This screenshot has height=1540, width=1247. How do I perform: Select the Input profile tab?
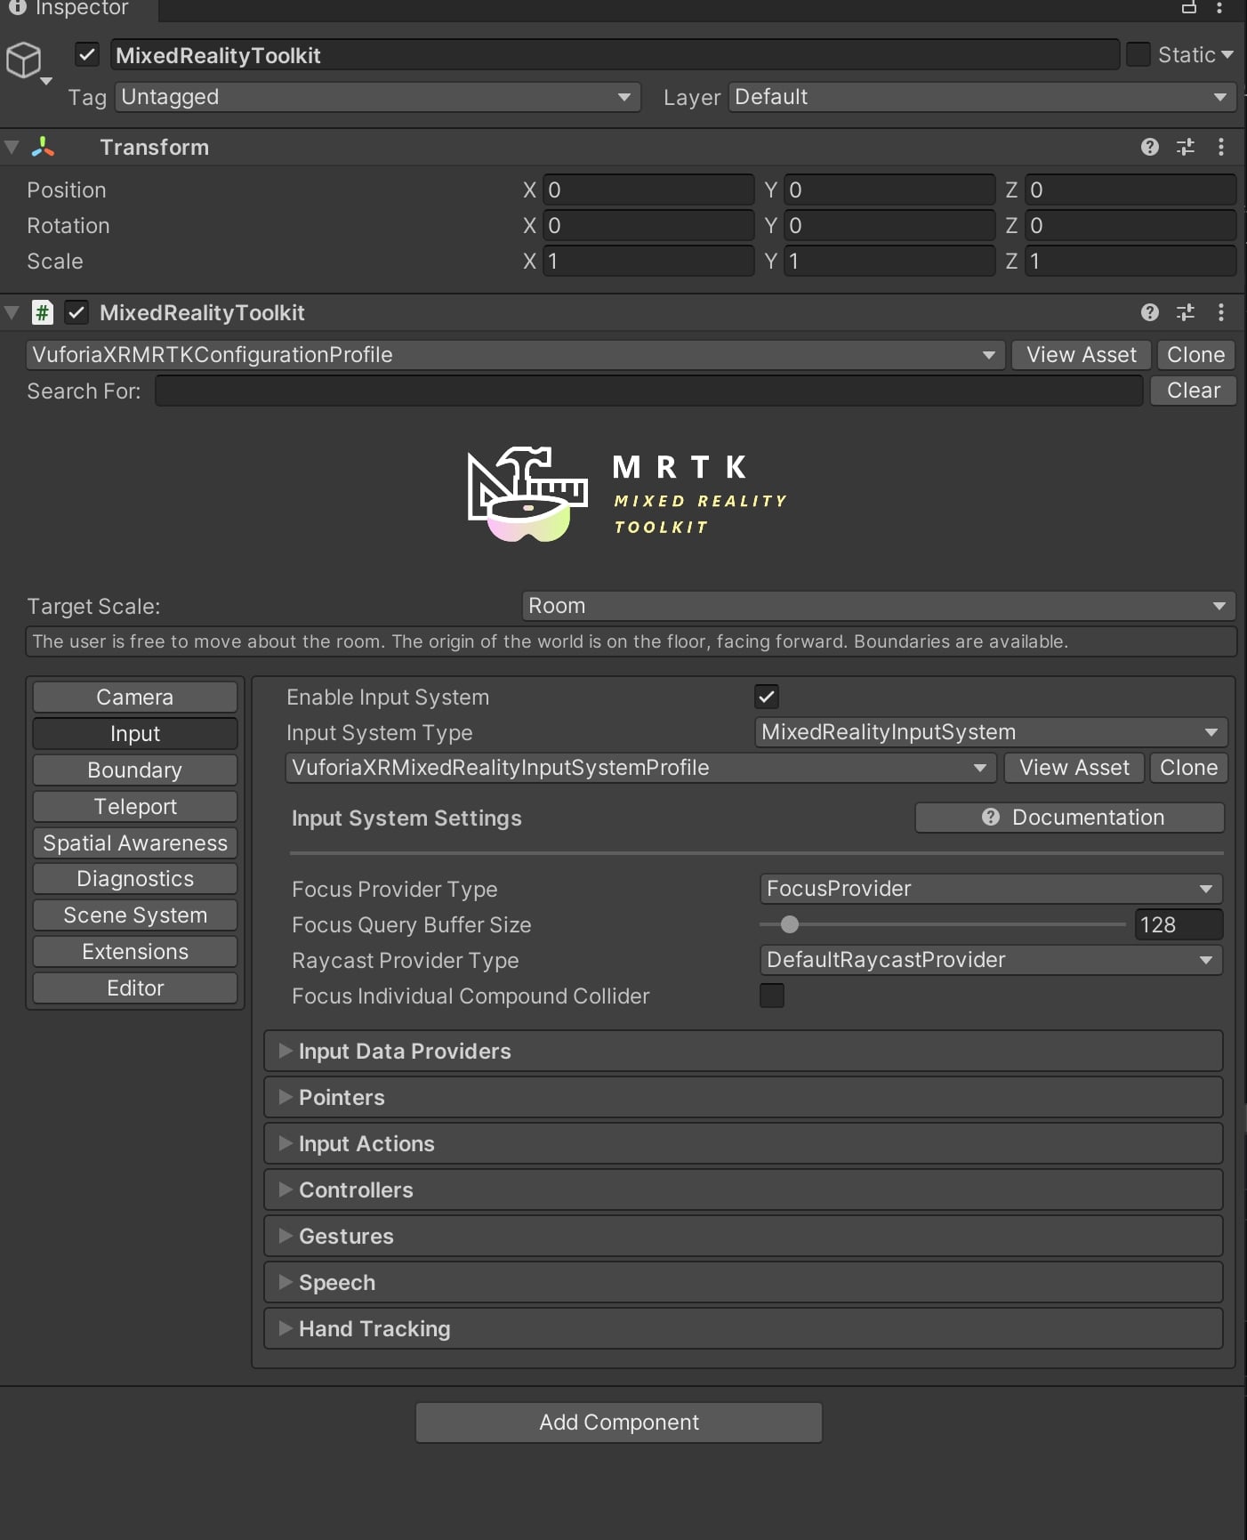tap(135, 733)
